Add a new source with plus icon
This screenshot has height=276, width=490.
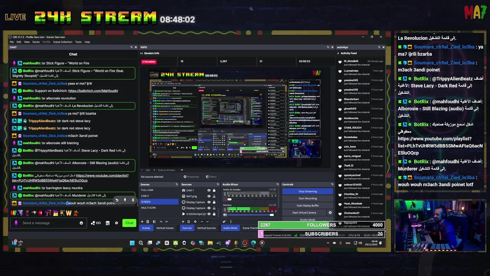(183, 222)
